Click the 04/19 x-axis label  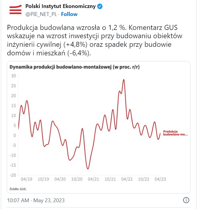pos(27,179)
